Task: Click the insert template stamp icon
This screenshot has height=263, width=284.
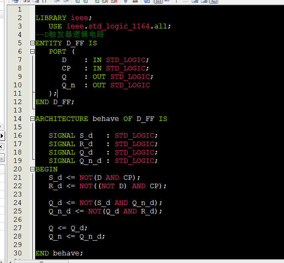Action: pyautogui.click(x=135, y=1)
